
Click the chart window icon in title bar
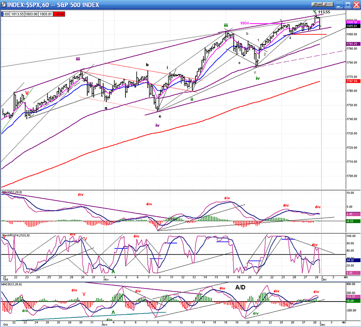(x=5, y=5)
